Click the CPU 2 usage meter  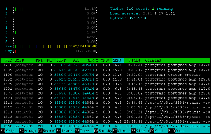point(51,14)
